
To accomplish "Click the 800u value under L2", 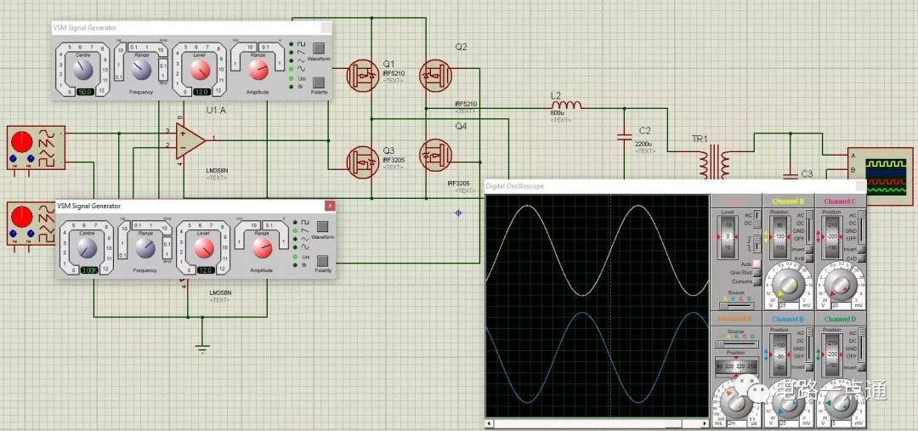I will point(558,113).
